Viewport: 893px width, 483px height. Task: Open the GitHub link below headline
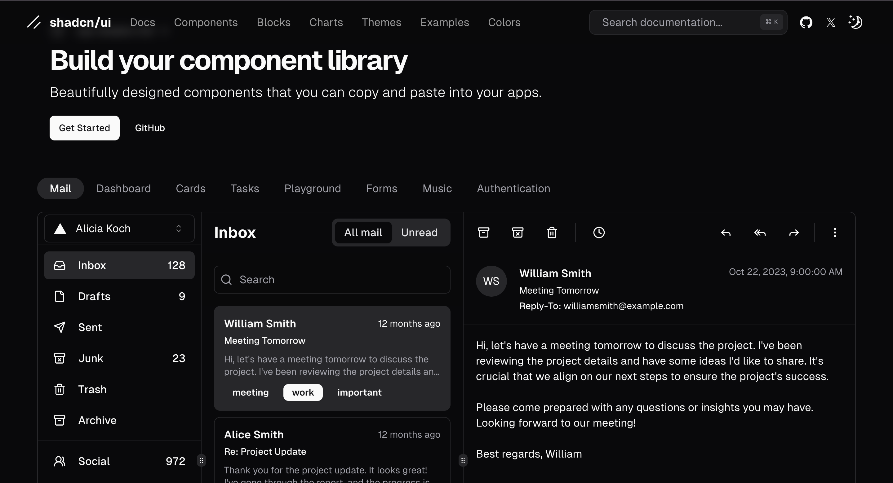[150, 128]
